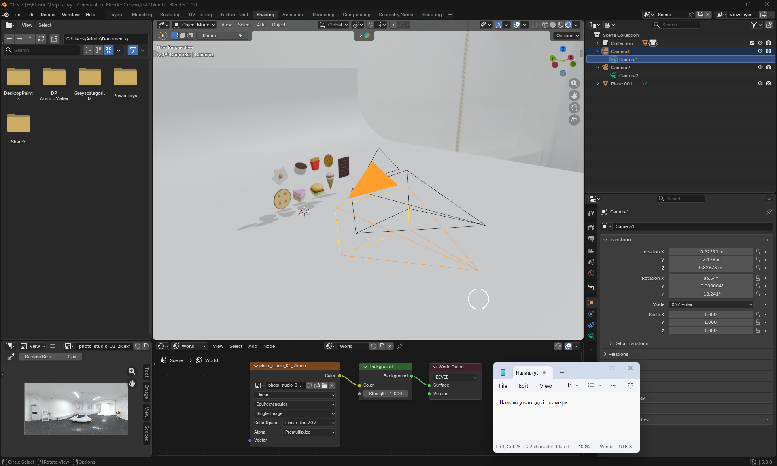The width and height of the screenshot is (777, 466).
Task: Toggle Collection exclude checkbox in outliner
Action: click(752, 43)
